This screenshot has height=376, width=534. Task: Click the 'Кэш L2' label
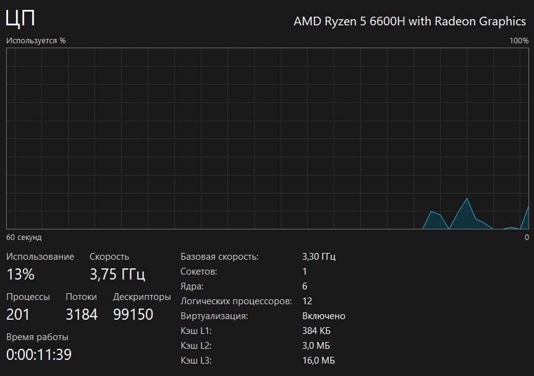[196, 346]
